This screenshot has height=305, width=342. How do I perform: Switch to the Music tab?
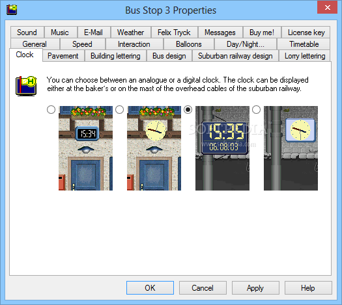tap(60, 33)
